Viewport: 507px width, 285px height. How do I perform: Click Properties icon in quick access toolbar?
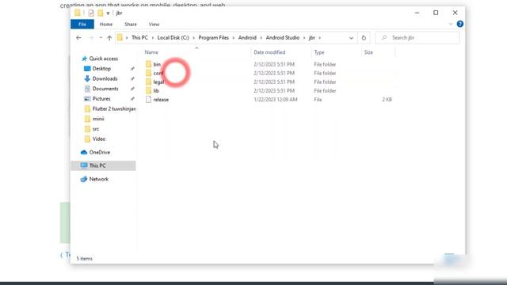pyautogui.click(x=91, y=13)
